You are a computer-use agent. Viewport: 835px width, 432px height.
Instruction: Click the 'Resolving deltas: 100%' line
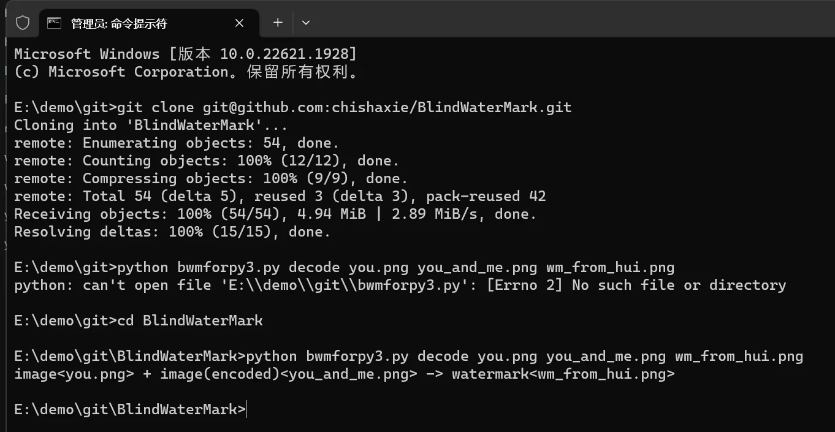click(172, 232)
